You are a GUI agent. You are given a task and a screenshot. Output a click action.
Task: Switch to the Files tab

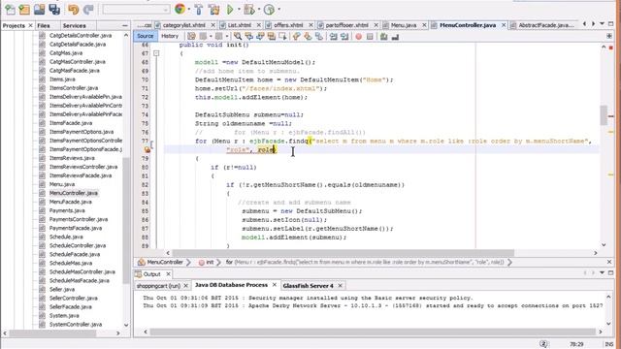click(x=44, y=25)
